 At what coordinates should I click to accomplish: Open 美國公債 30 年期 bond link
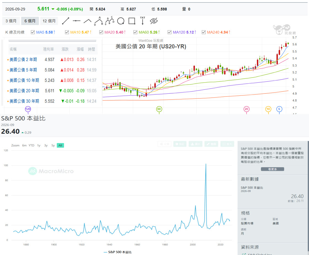(x=24, y=101)
